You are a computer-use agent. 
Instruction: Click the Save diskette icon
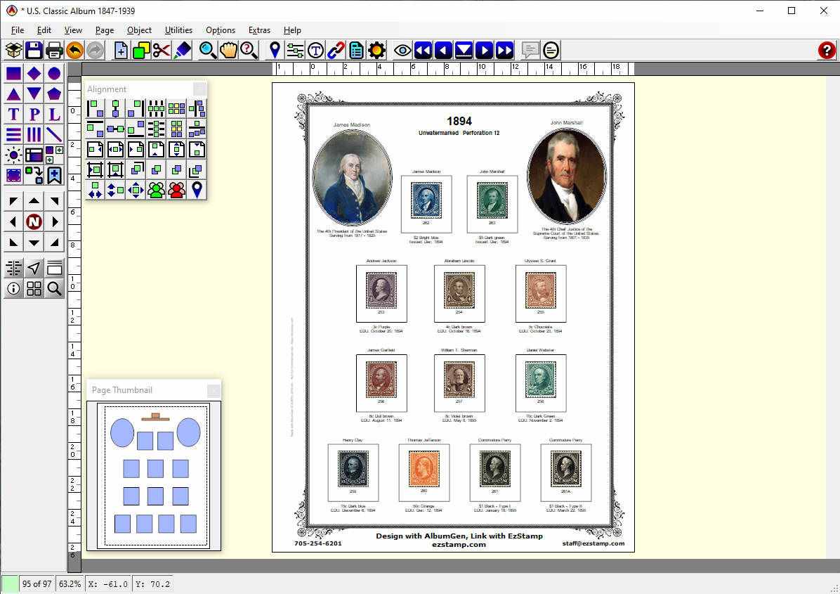33,50
